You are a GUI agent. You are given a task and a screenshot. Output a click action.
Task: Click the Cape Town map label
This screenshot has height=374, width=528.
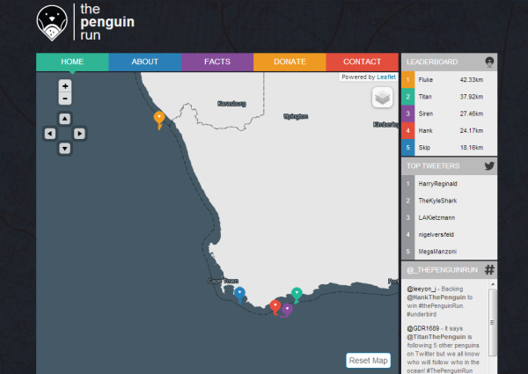[x=223, y=281]
